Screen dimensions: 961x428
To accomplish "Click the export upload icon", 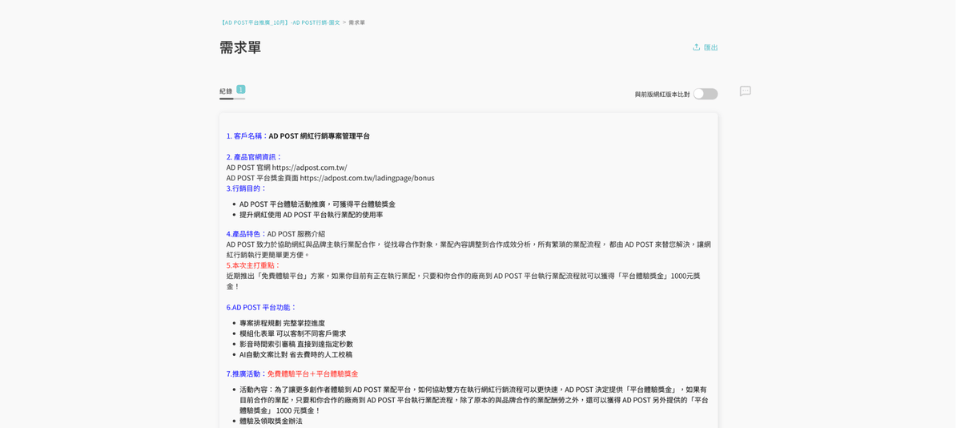I will [x=701, y=47].
